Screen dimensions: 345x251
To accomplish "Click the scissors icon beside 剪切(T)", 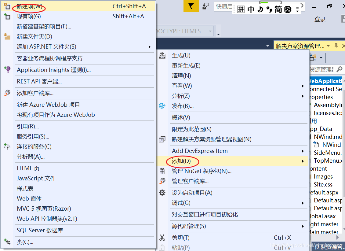I will [x=162, y=238].
